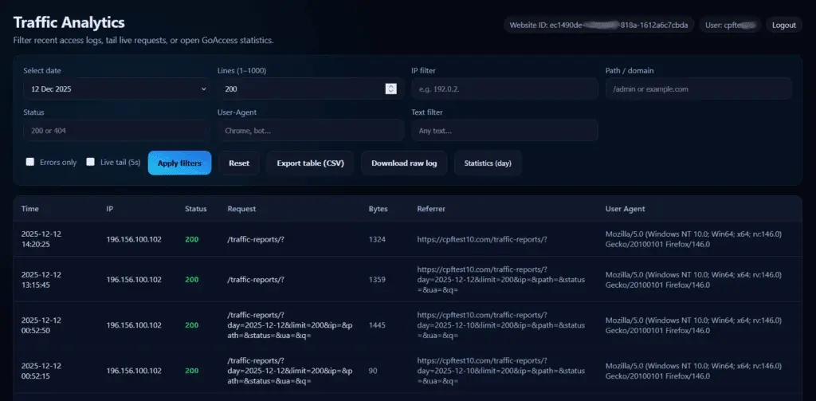Click the Referrer column header

point(431,209)
